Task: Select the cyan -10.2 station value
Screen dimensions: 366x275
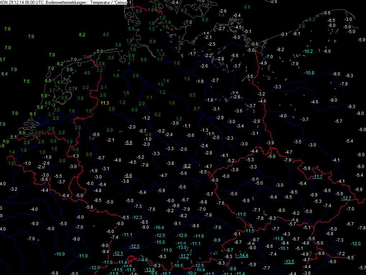Action: 308,51
